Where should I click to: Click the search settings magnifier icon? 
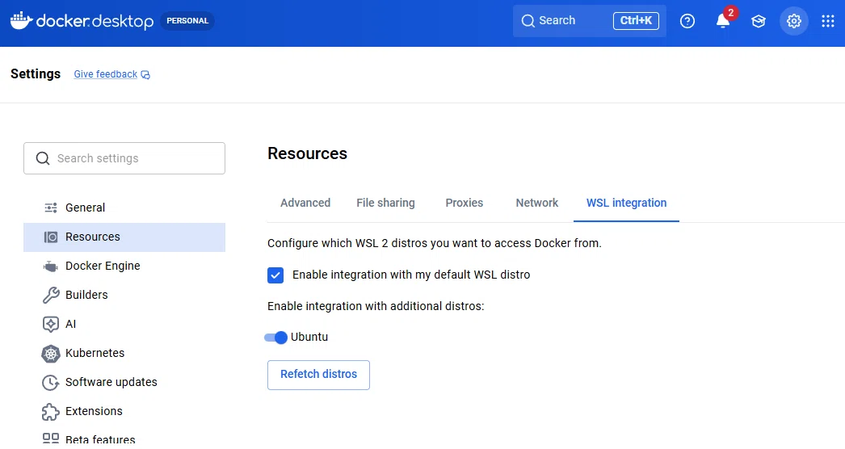(43, 158)
